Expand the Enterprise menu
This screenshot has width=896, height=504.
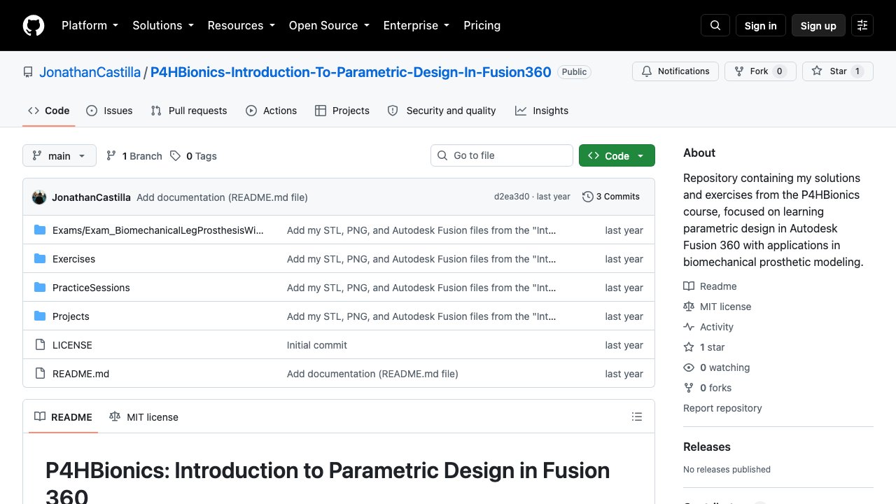pos(416,25)
